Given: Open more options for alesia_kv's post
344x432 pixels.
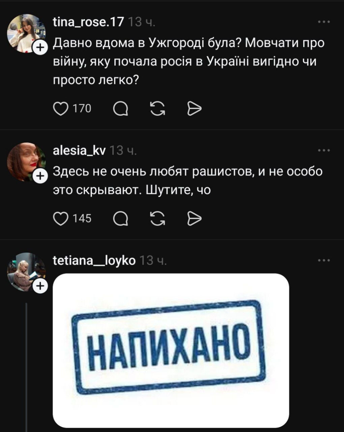Looking at the screenshot, I should click(x=324, y=151).
